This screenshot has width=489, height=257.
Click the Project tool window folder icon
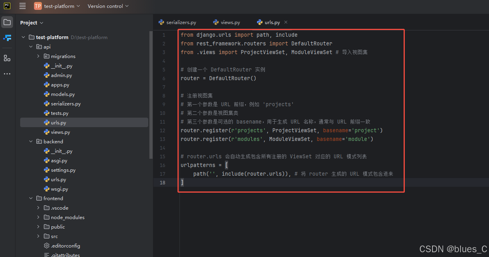(x=7, y=23)
